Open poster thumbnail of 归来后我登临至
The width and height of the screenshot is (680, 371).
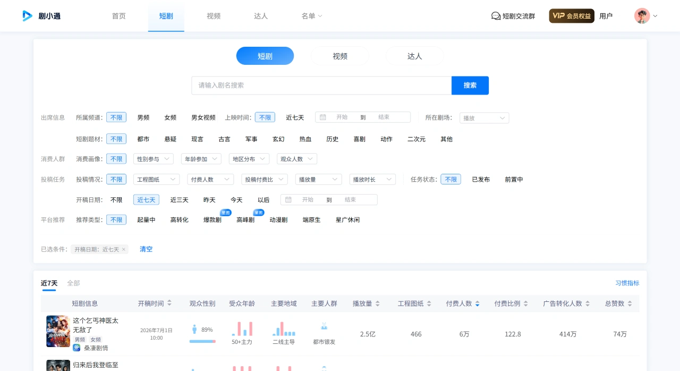tap(58, 365)
